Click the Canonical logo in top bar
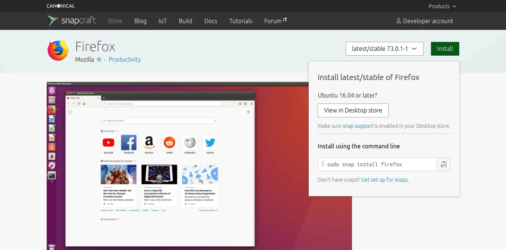 (61, 6)
